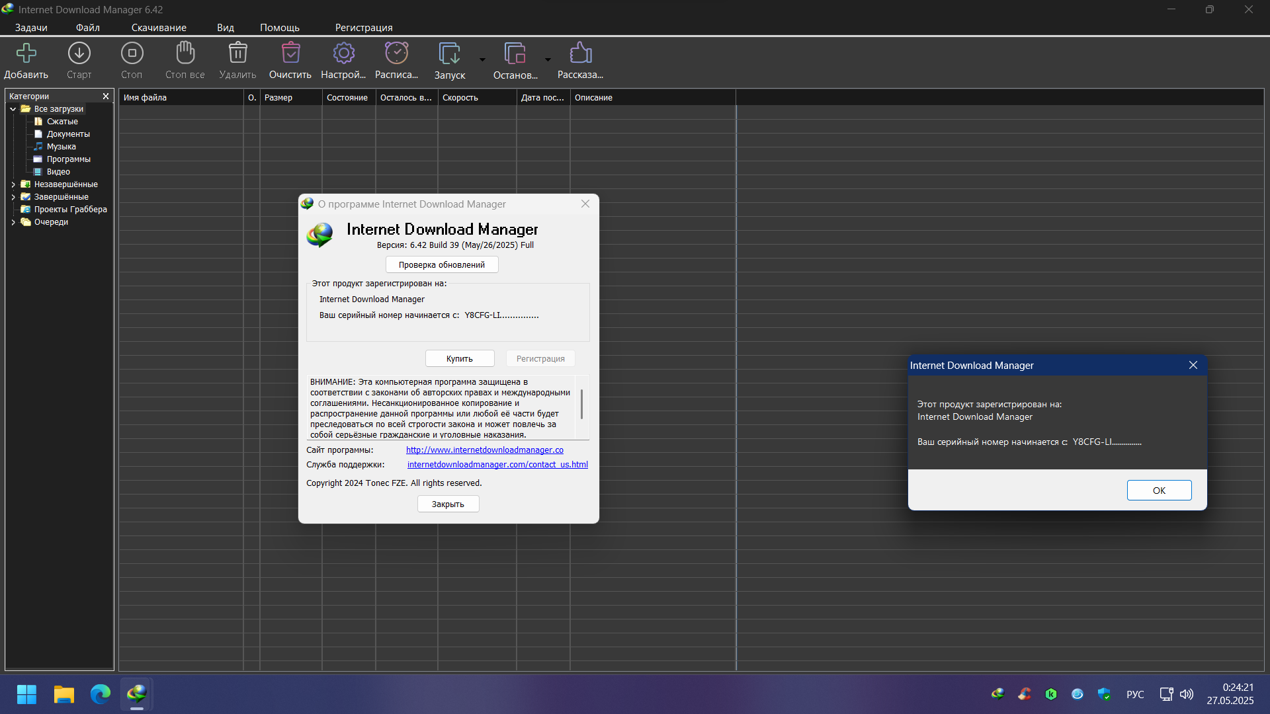Sort by Осталось в... column header
1270x714 pixels.
point(406,98)
